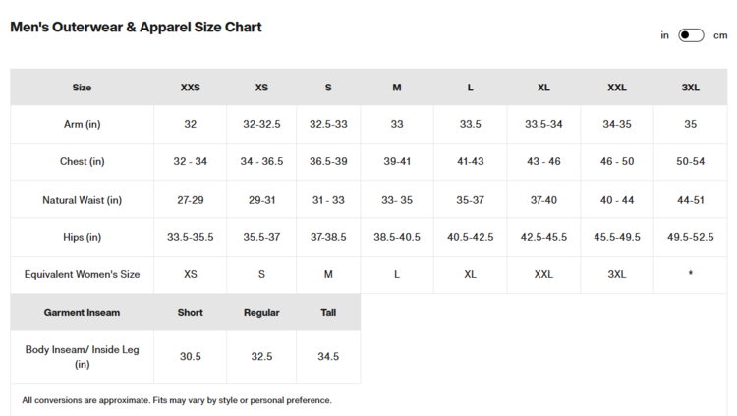Click the "cm" unit label
The width and height of the screenshot is (737, 416).
(720, 35)
